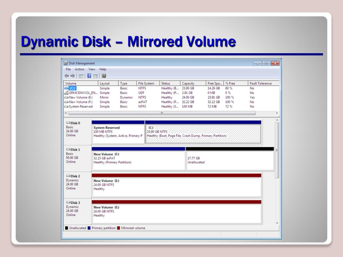Click the '72 MB' free space cell
The image size is (343, 257).
tap(212, 107)
